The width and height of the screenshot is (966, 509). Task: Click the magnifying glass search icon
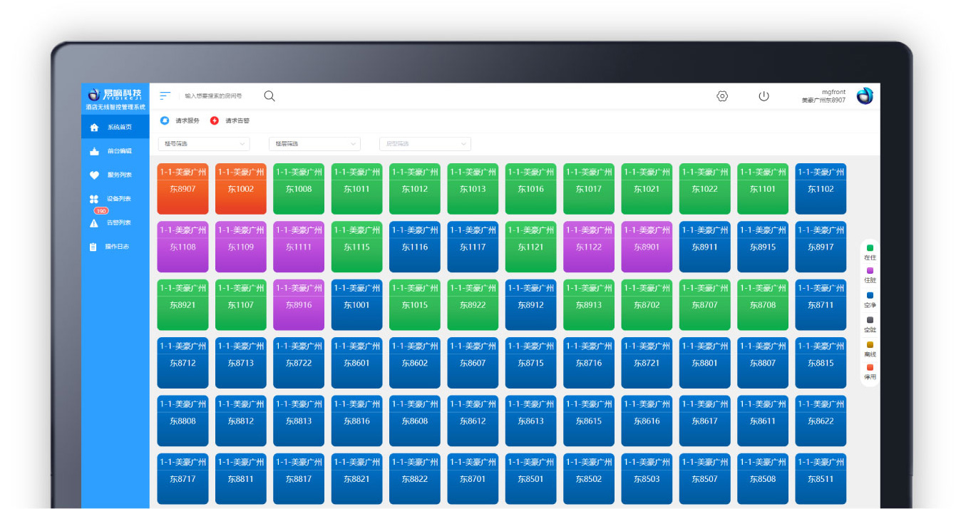click(269, 96)
